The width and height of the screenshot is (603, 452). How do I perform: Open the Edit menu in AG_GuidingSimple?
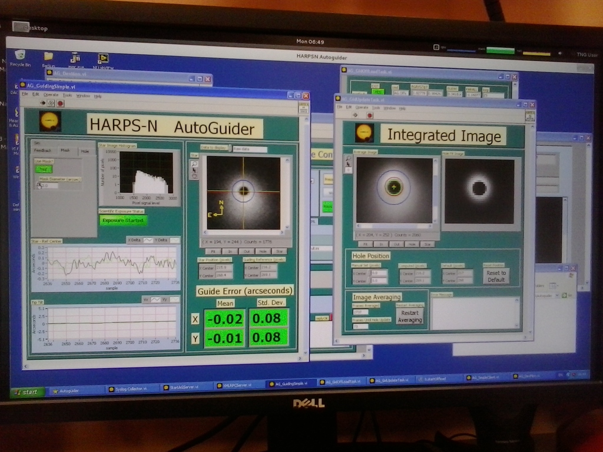tap(36, 94)
